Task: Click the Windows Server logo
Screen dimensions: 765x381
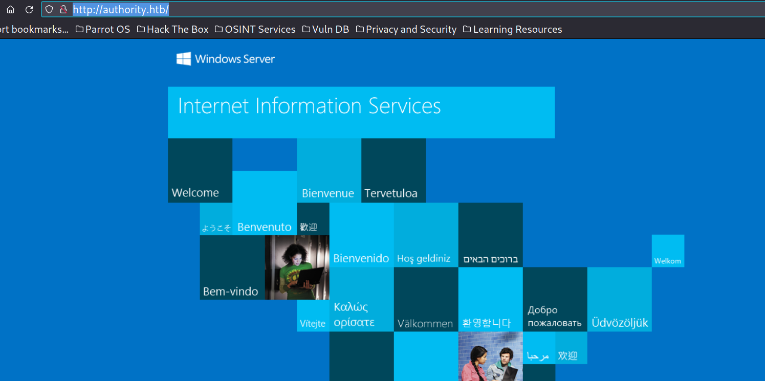Action: click(226, 59)
